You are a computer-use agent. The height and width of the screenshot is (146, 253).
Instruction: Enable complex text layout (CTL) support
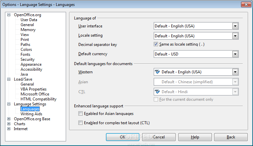[80, 123]
